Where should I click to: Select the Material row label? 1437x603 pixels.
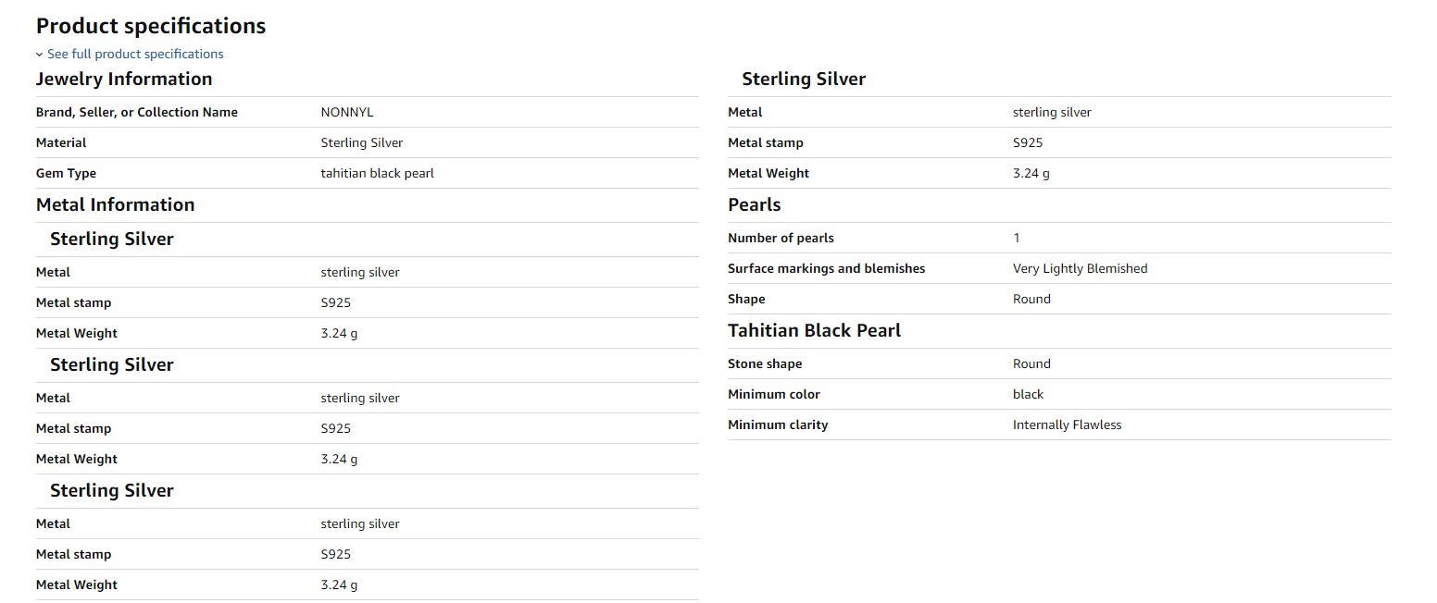pyautogui.click(x=61, y=142)
